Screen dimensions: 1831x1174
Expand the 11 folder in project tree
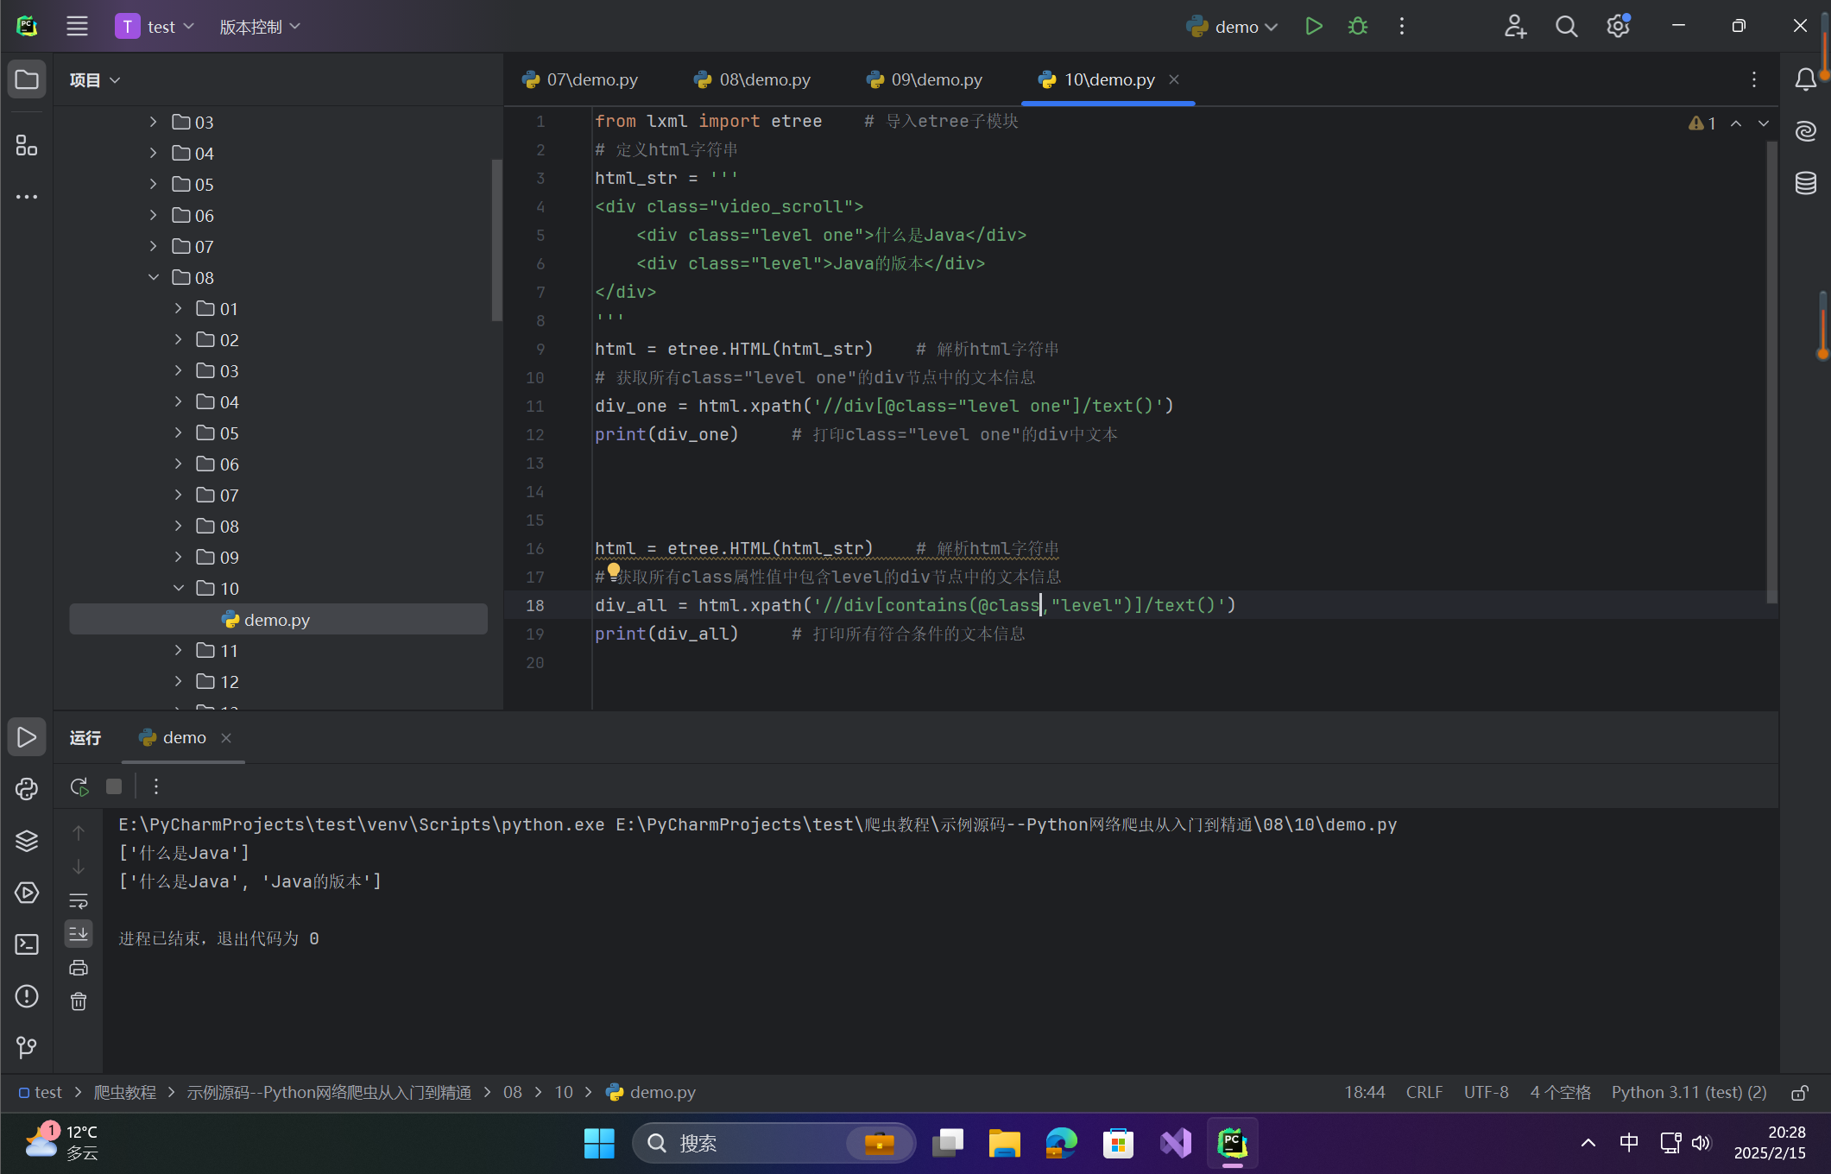[x=179, y=650]
